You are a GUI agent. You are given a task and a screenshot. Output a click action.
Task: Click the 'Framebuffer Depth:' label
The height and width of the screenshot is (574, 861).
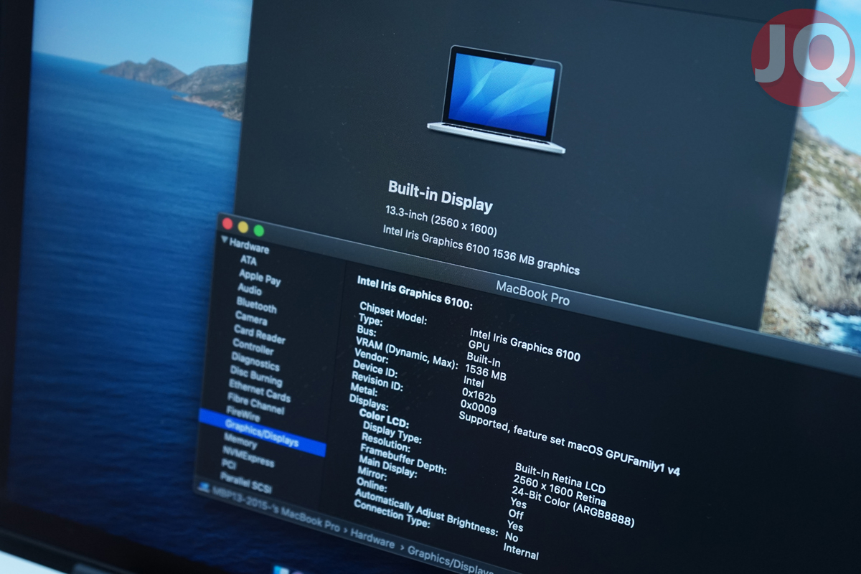[402, 459]
